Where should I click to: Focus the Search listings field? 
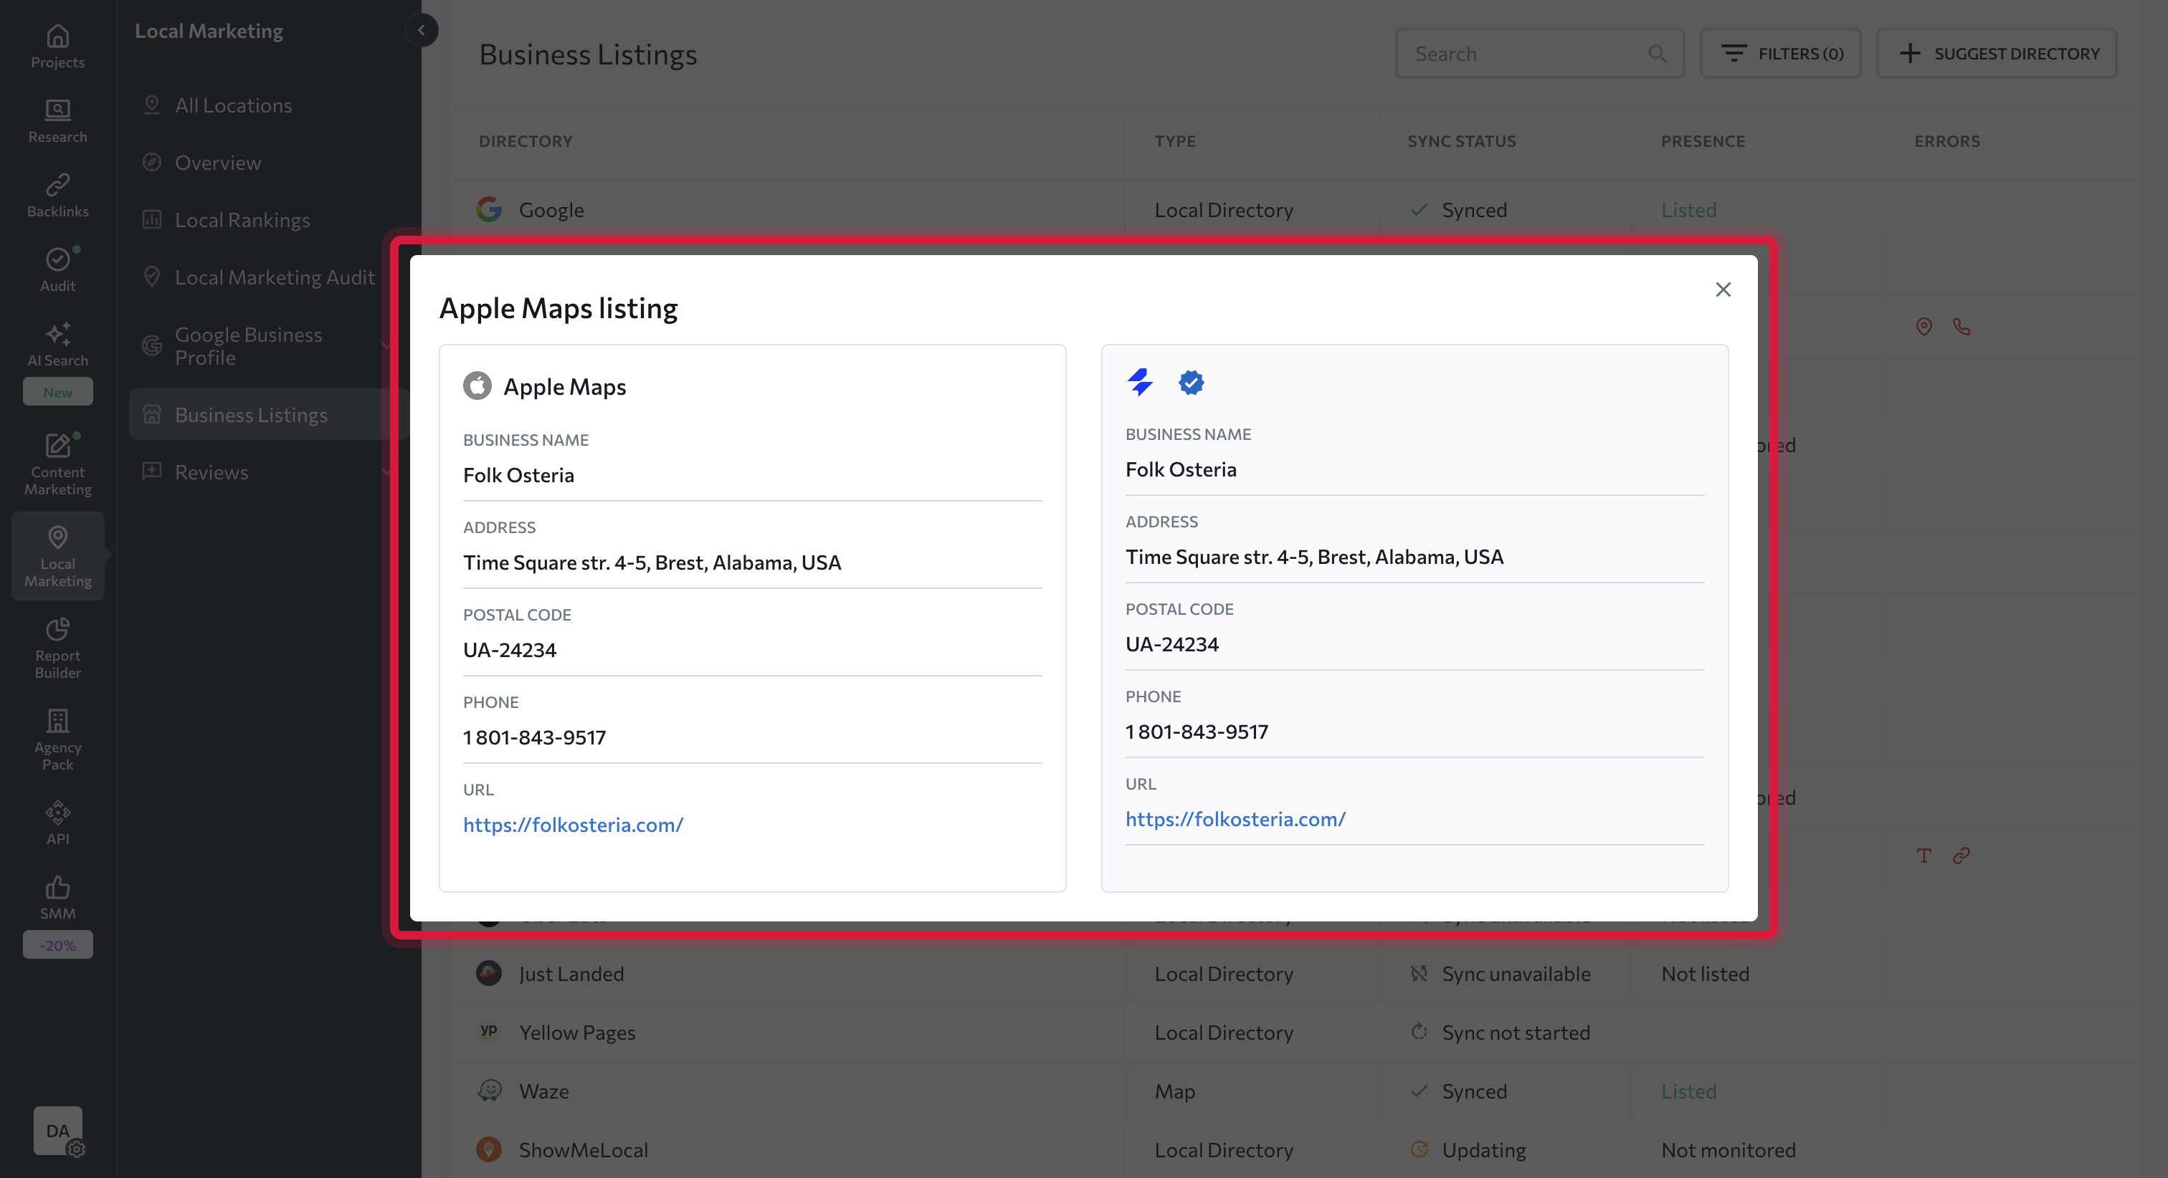coord(1539,54)
